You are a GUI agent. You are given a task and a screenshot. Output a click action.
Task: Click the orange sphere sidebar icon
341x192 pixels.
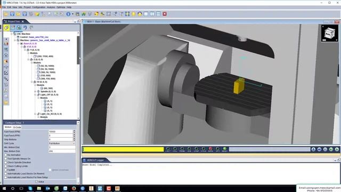coord(6,62)
